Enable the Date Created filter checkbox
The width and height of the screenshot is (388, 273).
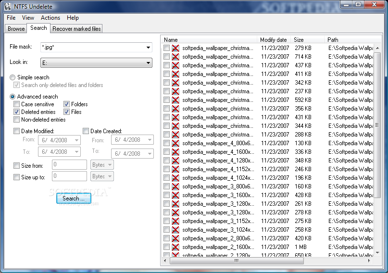pyautogui.click(x=86, y=131)
